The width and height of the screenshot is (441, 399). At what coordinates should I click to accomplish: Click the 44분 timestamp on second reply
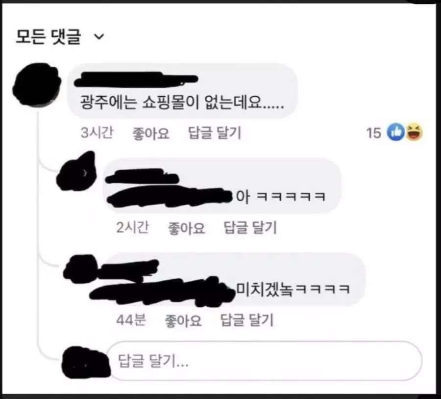131,320
